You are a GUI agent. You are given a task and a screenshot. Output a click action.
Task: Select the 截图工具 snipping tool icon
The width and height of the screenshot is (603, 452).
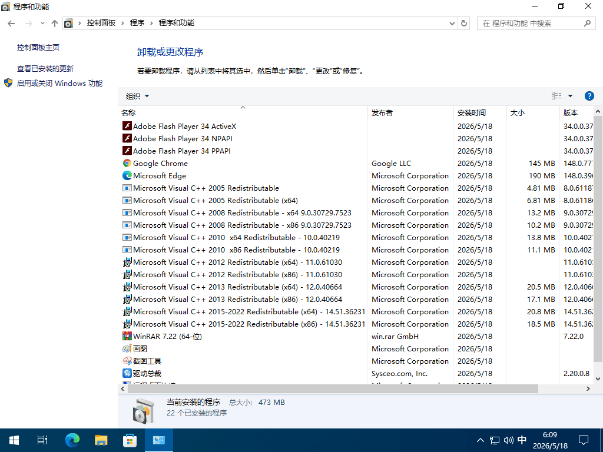pos(127,361)
